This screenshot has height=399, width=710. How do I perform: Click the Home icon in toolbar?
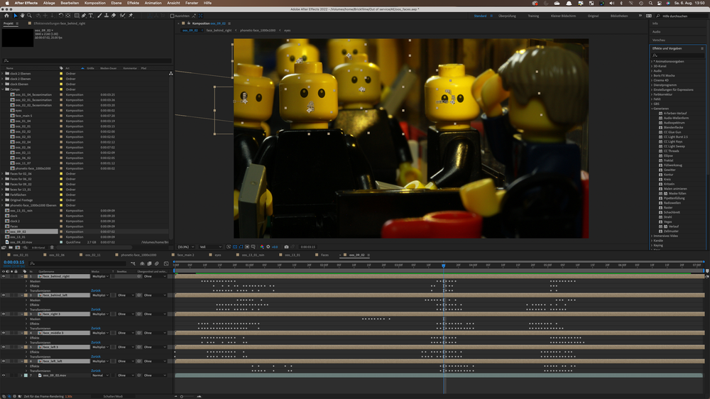[6, 16]
